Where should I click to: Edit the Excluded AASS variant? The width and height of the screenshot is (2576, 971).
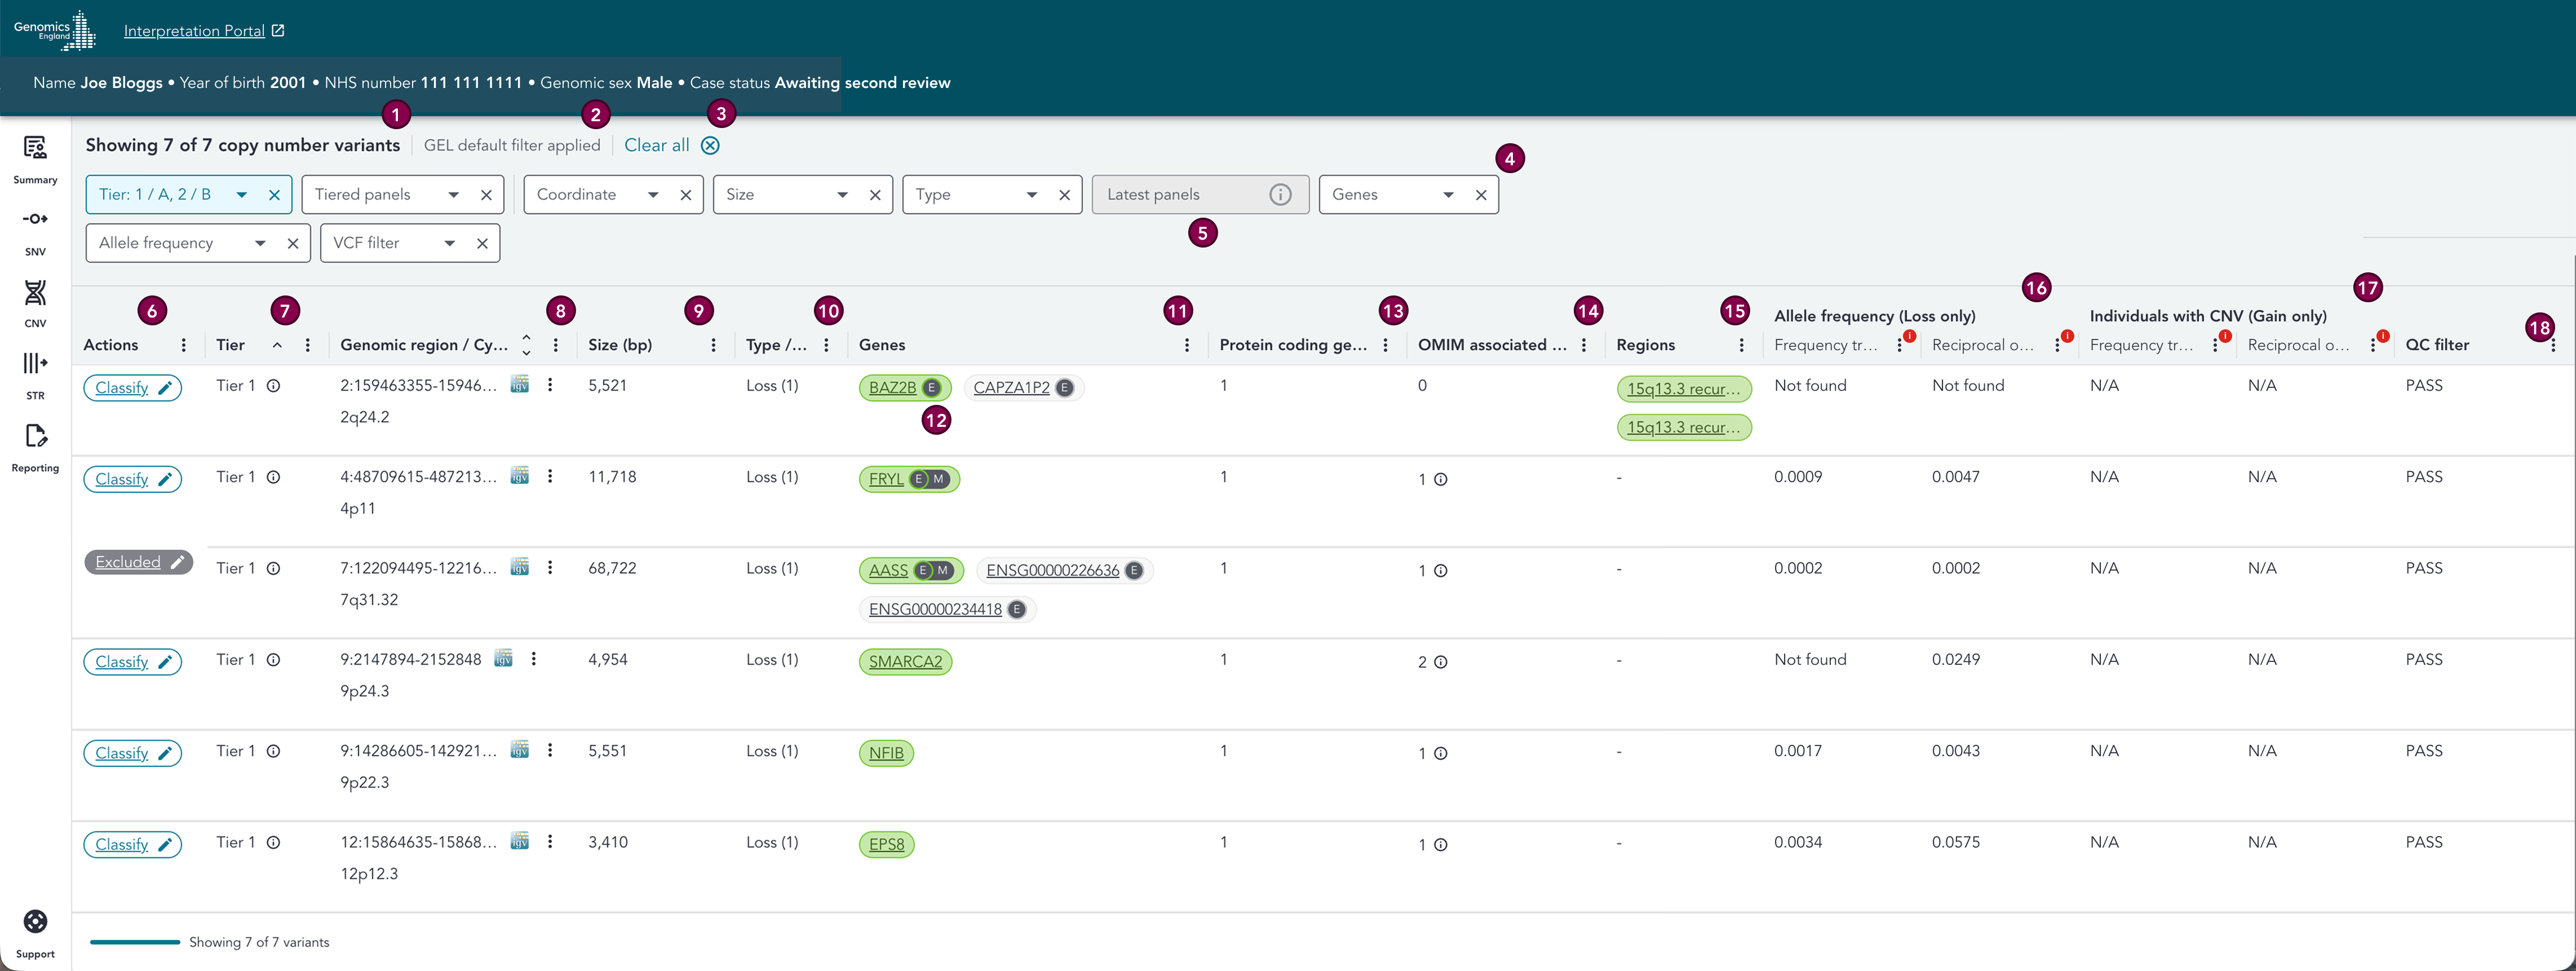pos(138,562)
